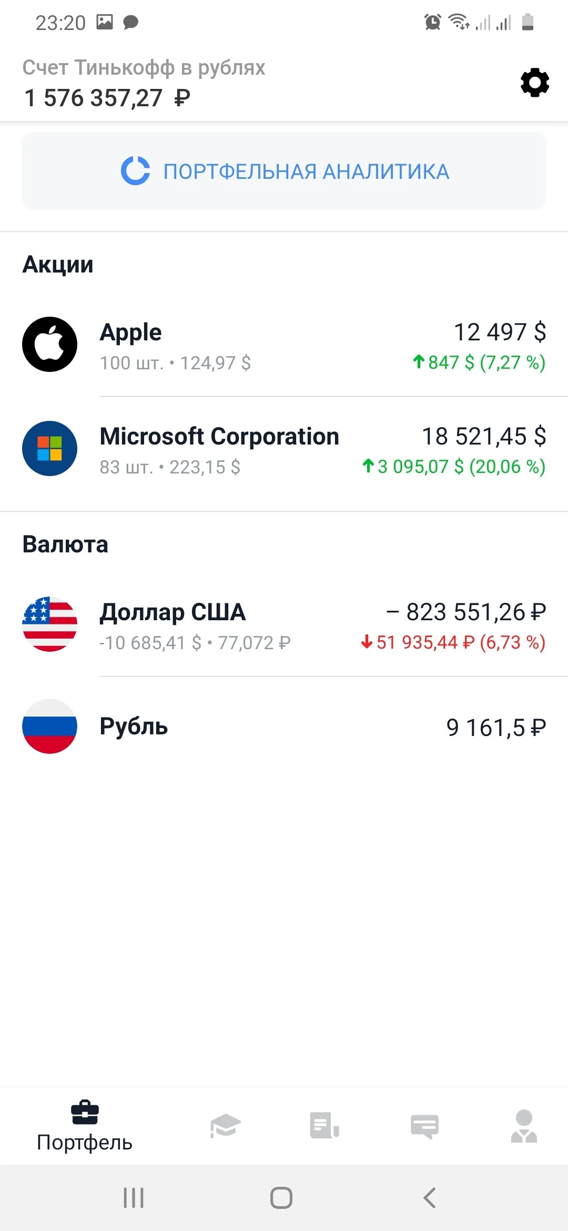Open the Apple stock position
This screenshot has width=568, height=1231.
[284, 345]
